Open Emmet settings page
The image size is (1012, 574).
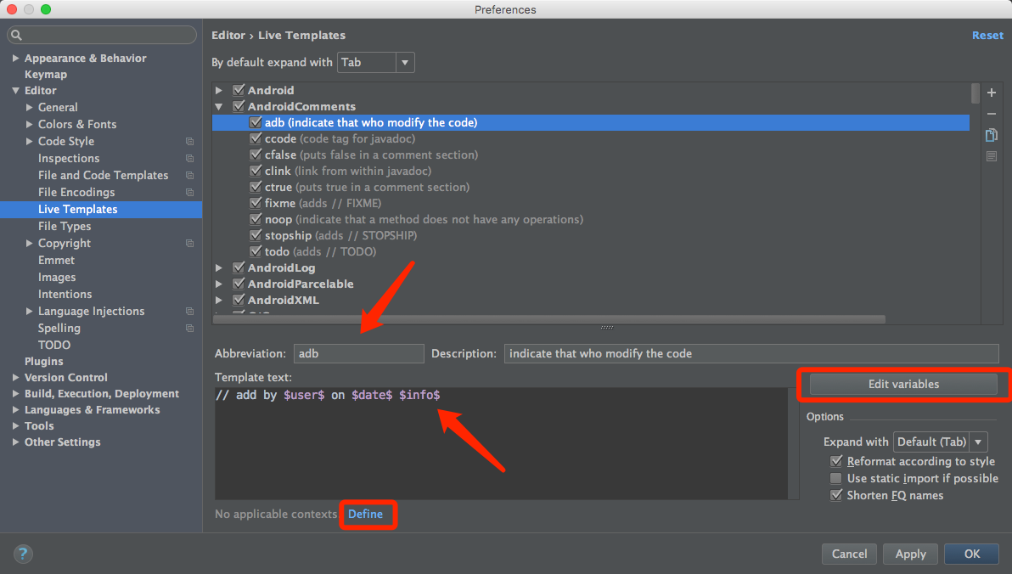click(56, 260)
